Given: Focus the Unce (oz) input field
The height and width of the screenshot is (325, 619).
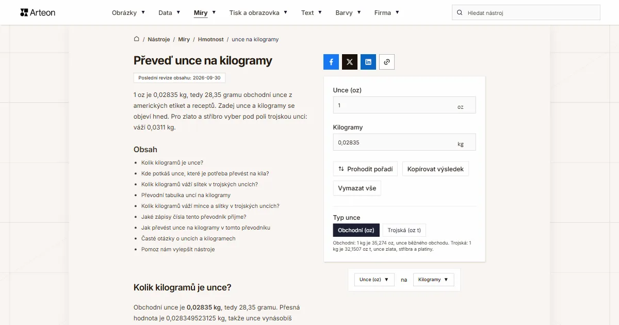Looking at the screenshot, I should (x=404, y=105).
